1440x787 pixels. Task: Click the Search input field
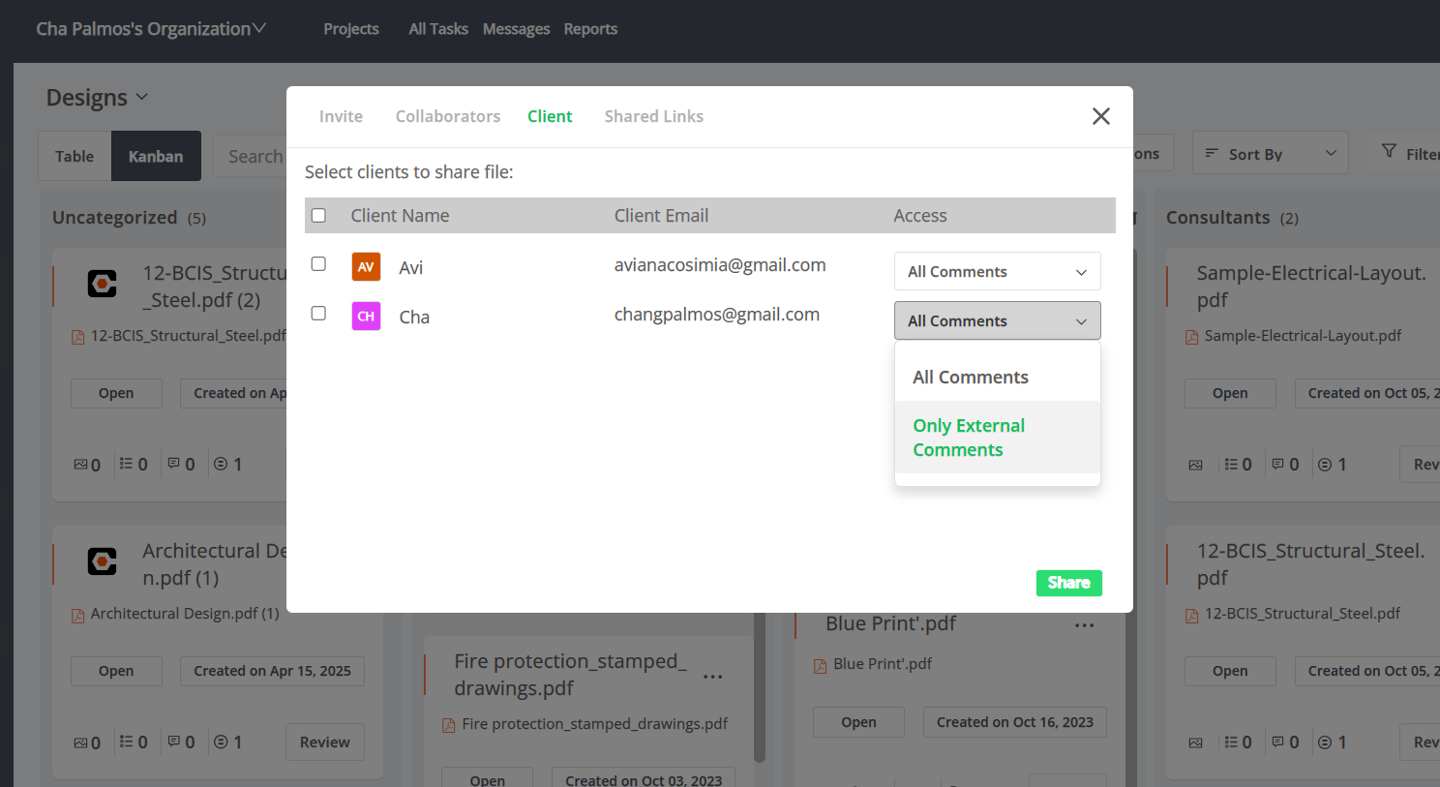click(x=255, y=157)
